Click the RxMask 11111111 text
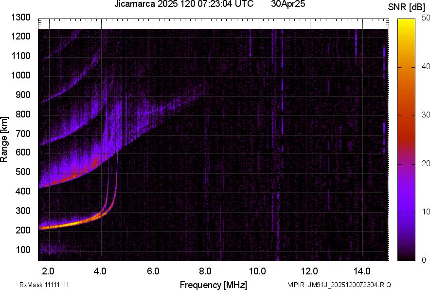Image resolution: width=430 pixels, height=290 pixels. pos(44,285)
